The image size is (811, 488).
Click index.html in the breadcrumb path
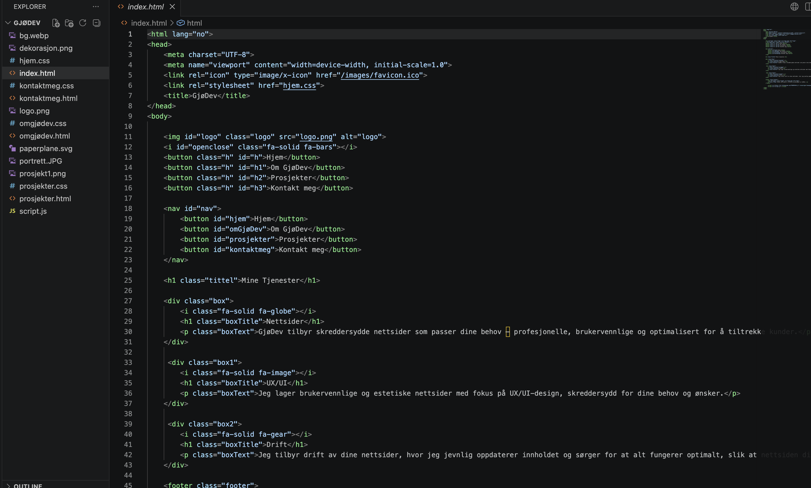click(149, 23)
